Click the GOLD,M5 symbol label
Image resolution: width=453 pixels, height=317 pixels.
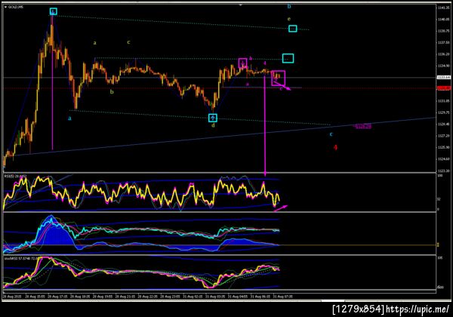point(16,7)
